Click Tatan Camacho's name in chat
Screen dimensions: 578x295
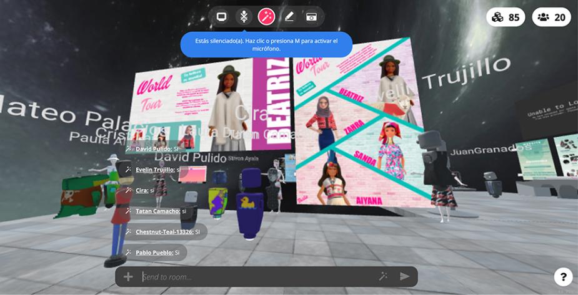[x=157, y=211]
